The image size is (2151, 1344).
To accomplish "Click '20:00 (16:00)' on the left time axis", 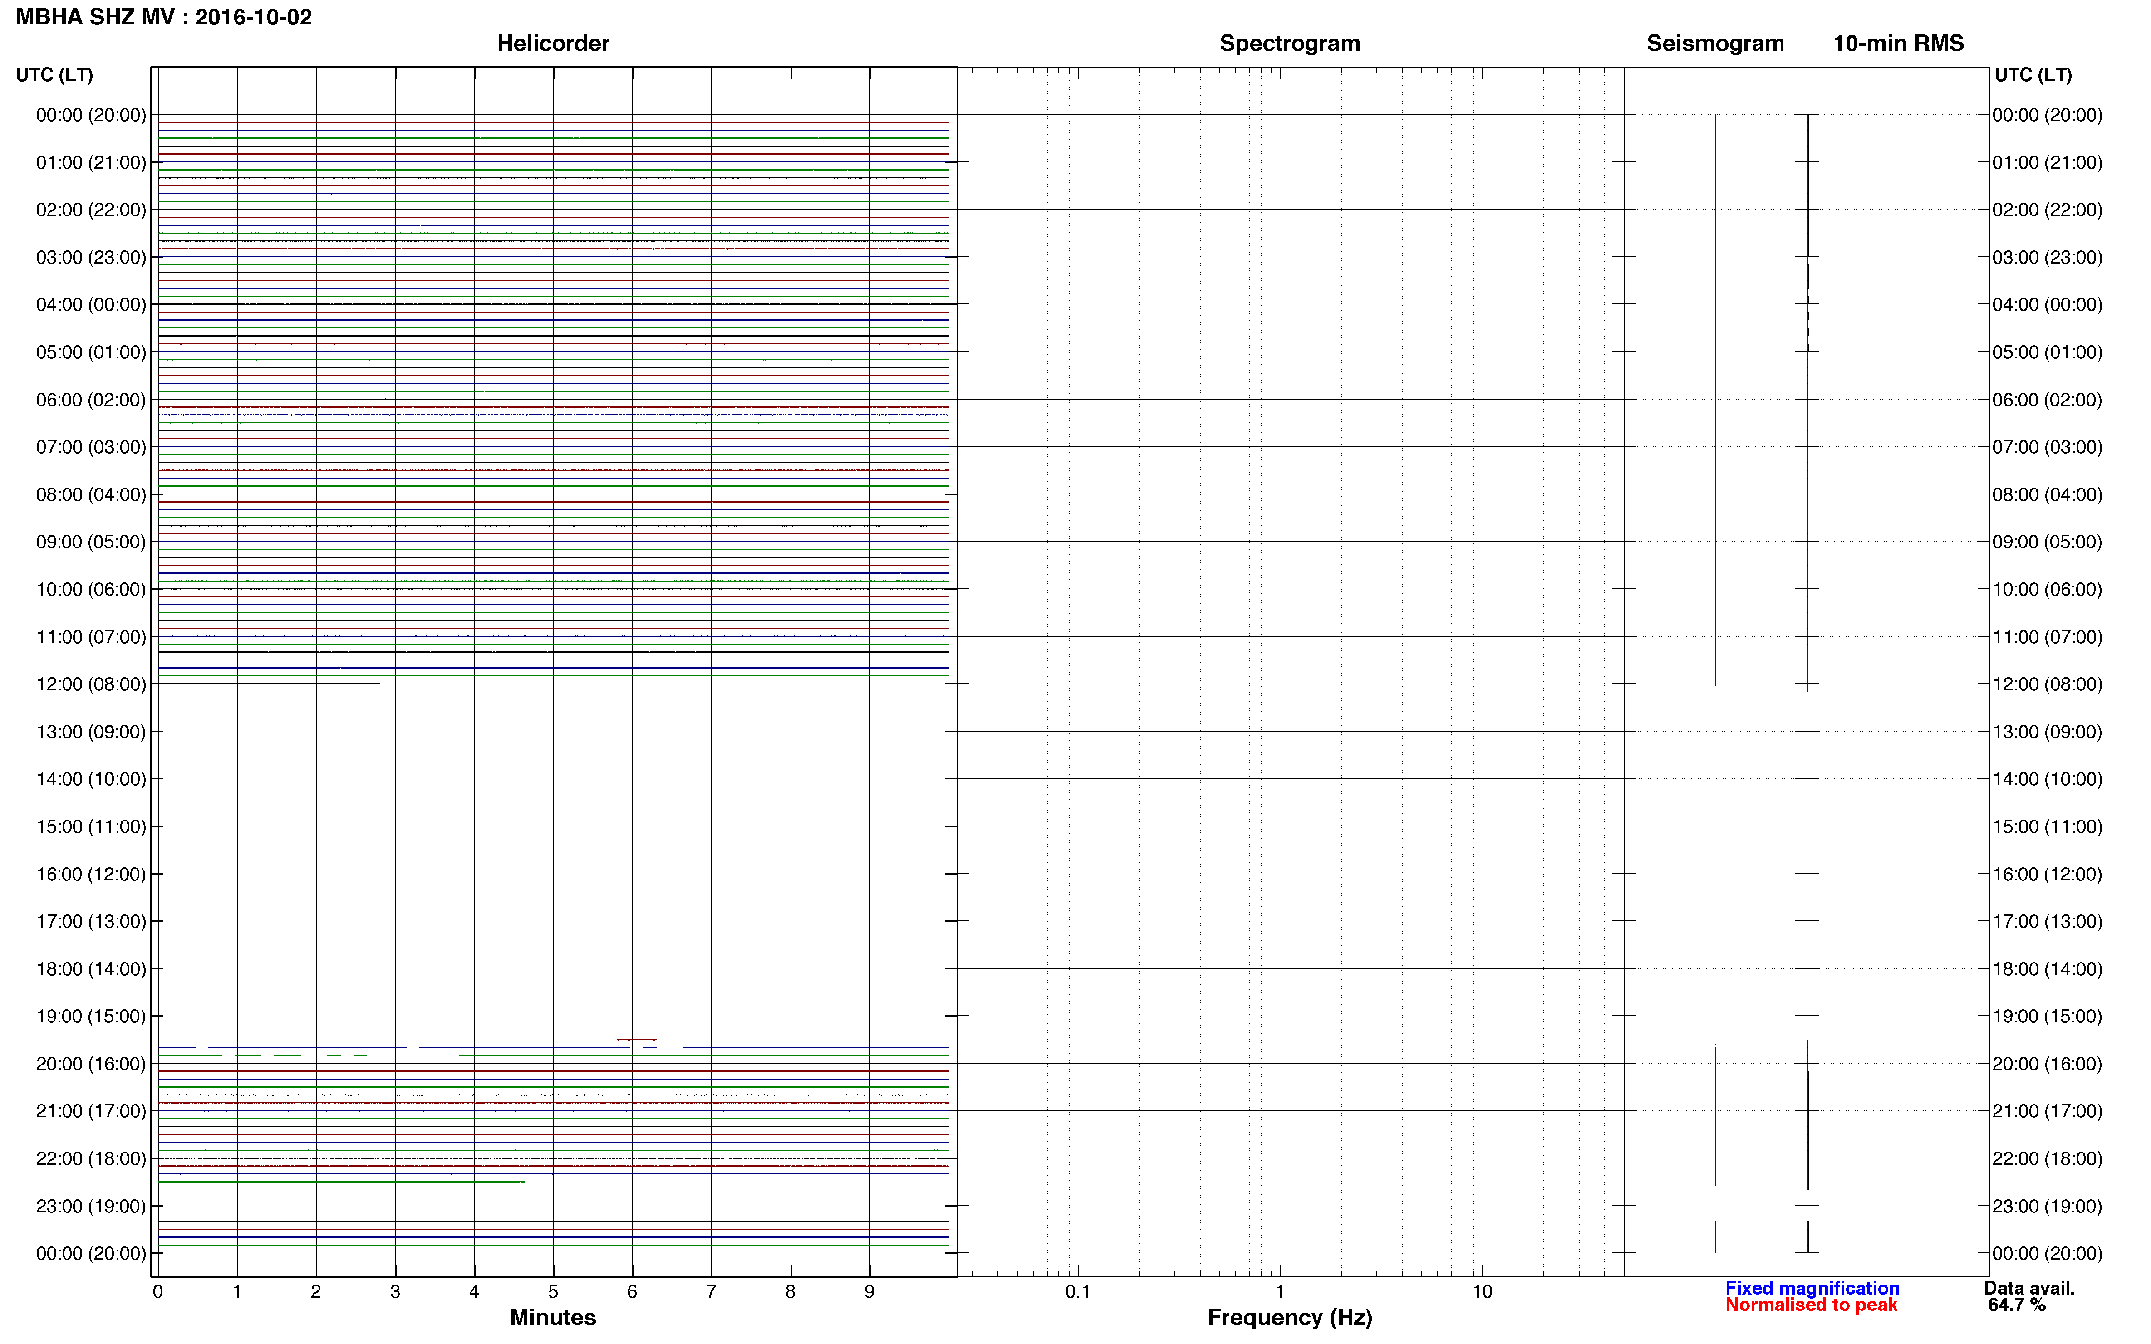I will click(x=91, y=1064).
